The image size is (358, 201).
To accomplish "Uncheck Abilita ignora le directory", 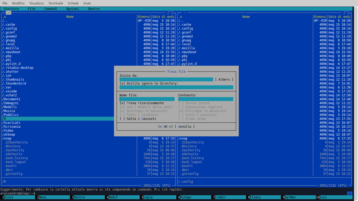I will click(x=122, y=84).
